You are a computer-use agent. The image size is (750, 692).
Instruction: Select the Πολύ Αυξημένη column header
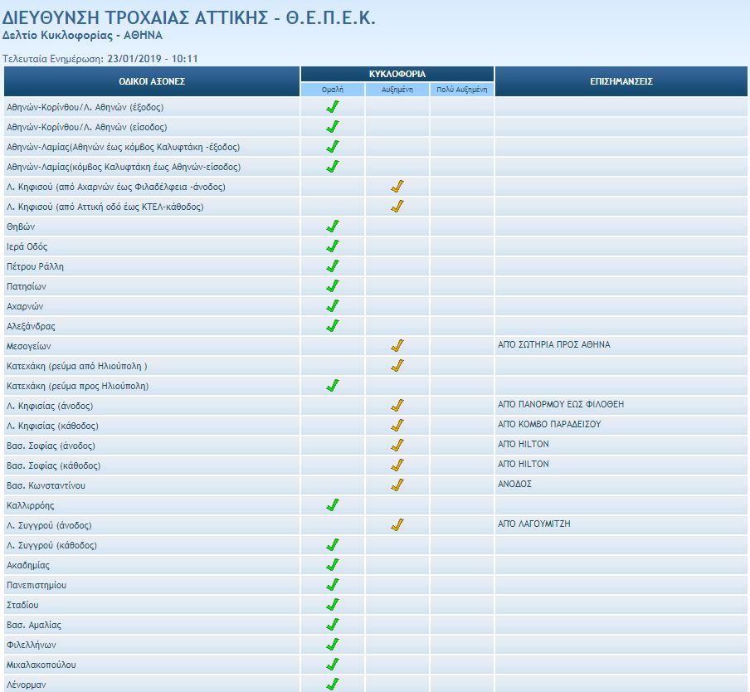[x=462, y=90]
